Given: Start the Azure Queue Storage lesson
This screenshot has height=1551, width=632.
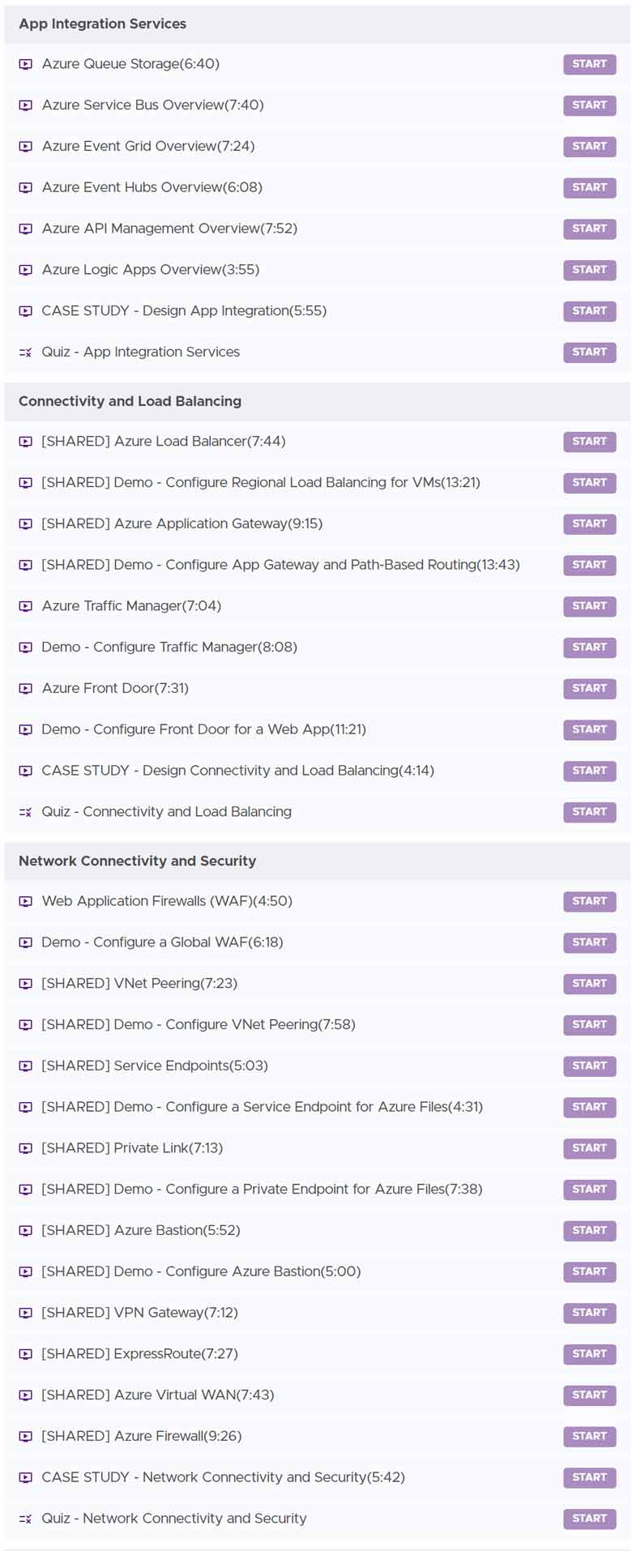Looking at the screenshot, I should coord(590,64).
